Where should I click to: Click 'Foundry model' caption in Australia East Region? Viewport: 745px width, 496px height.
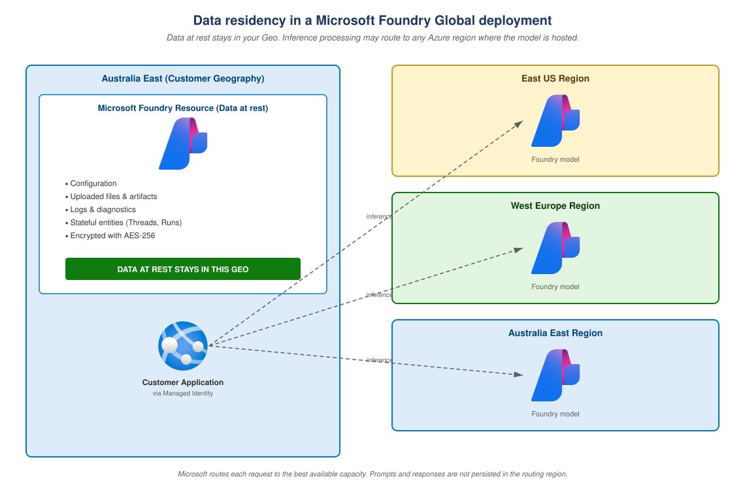(555, 414)
